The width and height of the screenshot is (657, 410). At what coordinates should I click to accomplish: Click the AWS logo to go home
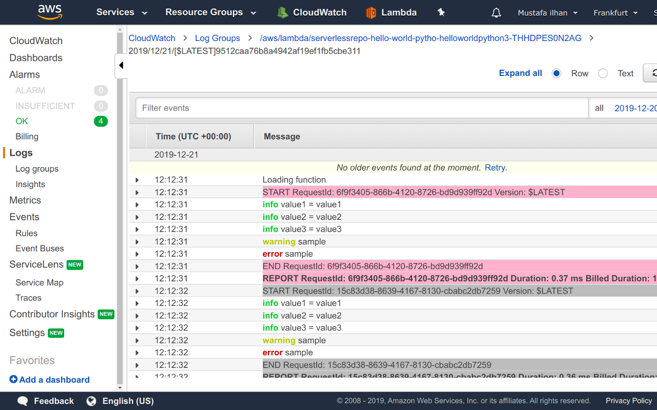click(50, 12)
